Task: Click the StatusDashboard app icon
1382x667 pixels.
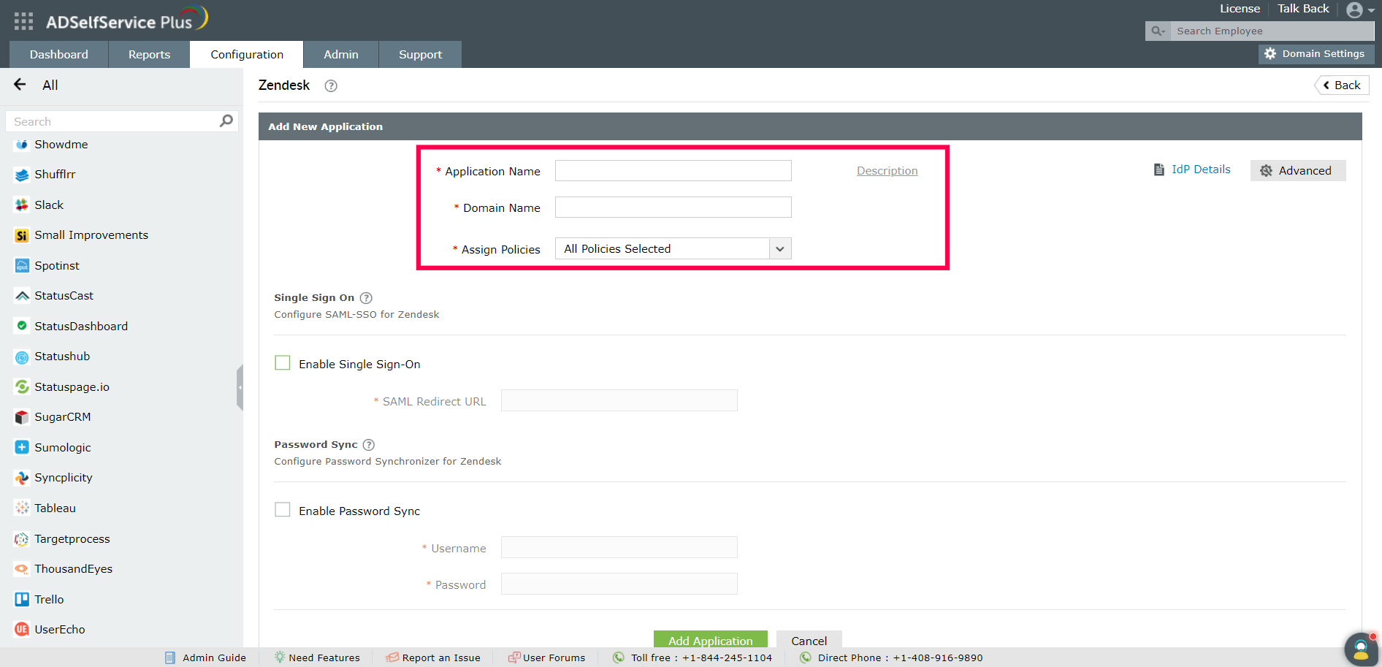Action: [x=22, y=326]
